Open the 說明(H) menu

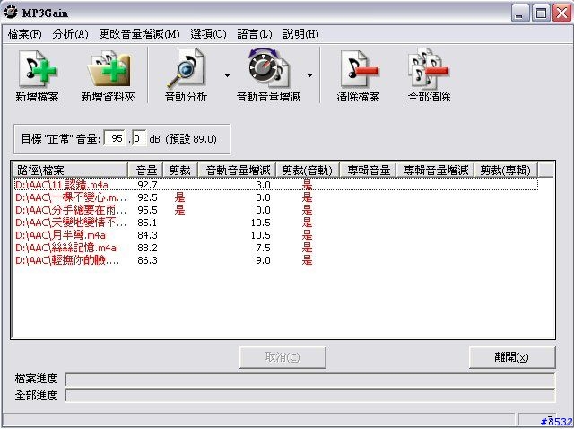pyautogui.click(x=300, y=34)
